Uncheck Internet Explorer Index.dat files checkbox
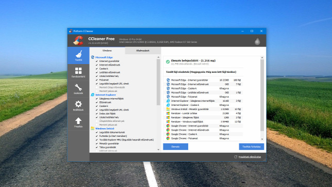This screenshot has height=187, width=332. point(97,114)
